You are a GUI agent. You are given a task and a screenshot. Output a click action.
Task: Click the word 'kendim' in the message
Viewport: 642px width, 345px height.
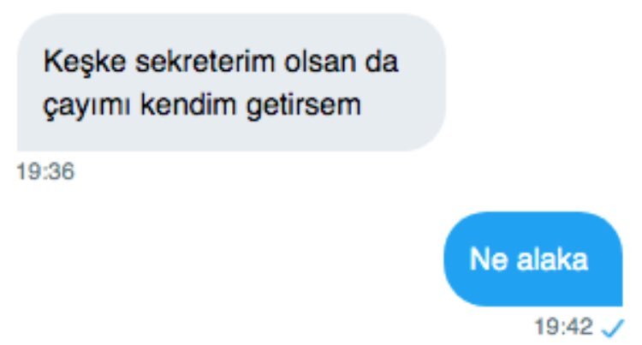pyautogui.click(x=189, y=104)
